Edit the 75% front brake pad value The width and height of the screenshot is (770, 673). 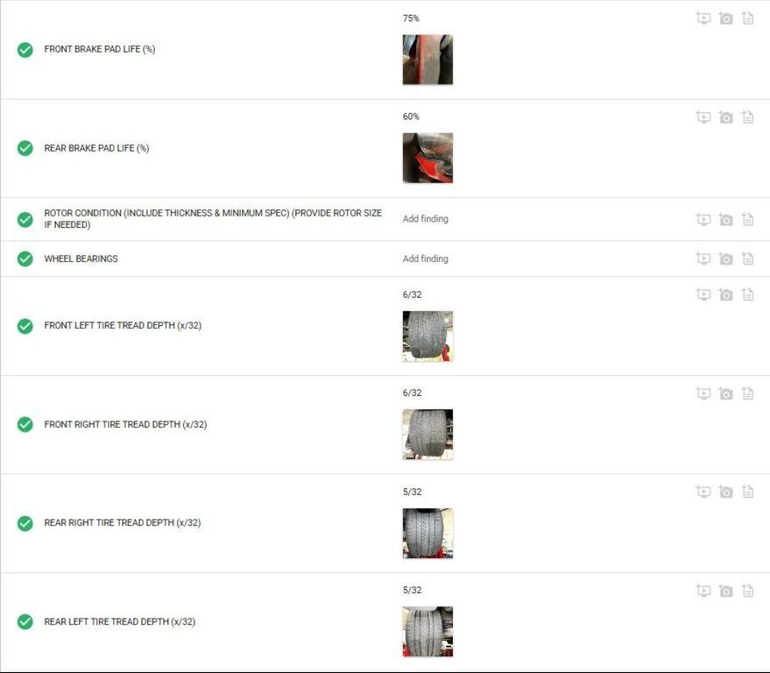411,18
